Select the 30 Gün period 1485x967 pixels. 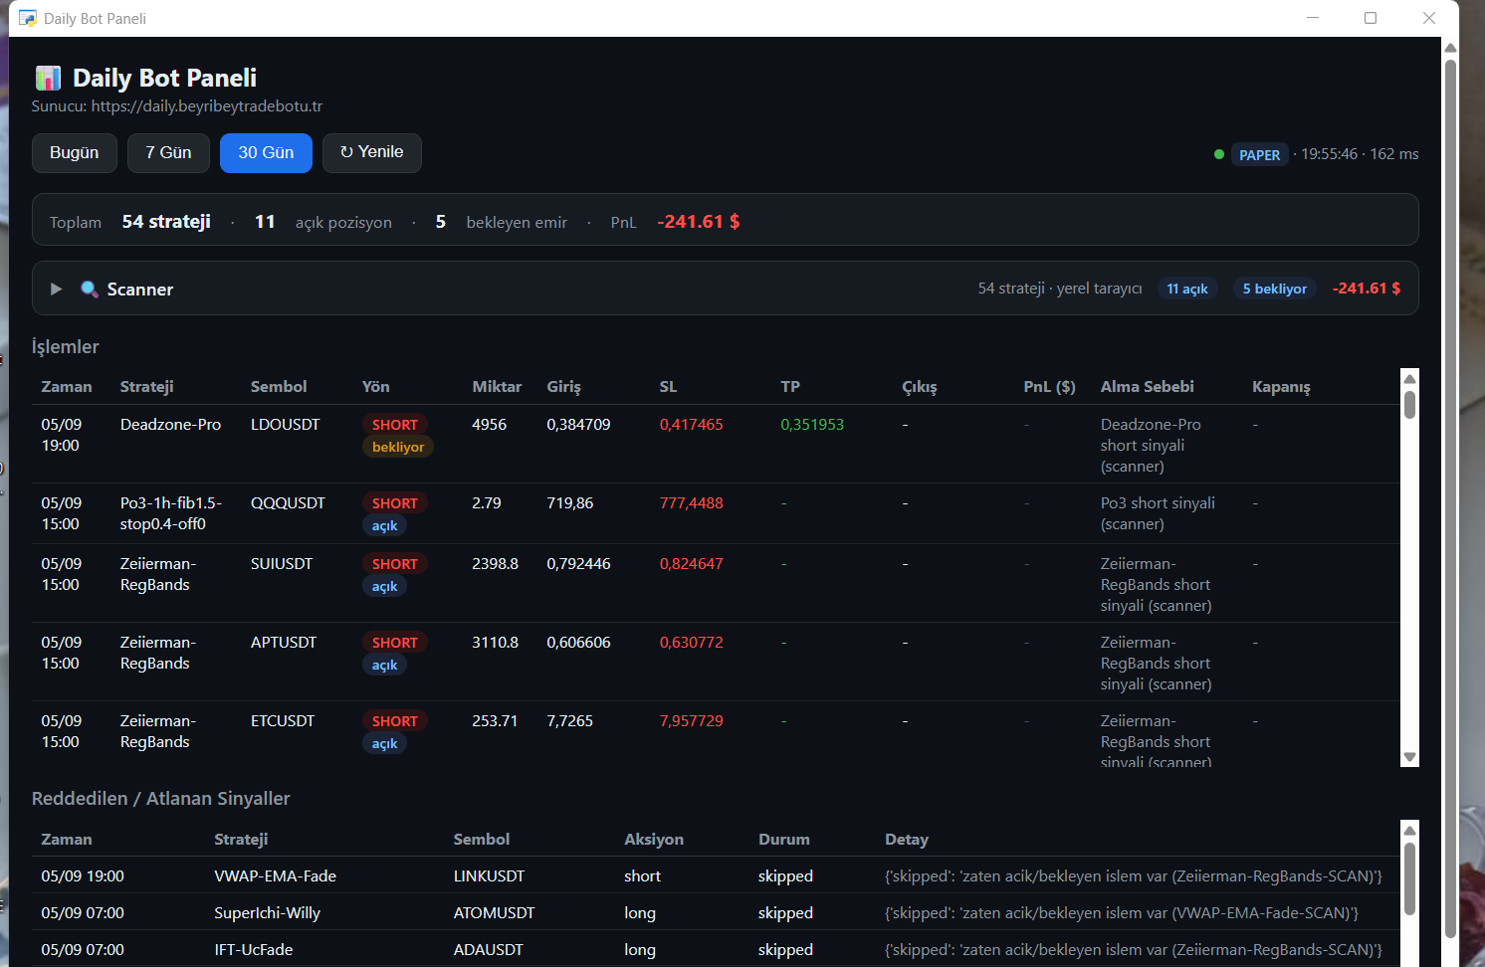tap(266, 152)
